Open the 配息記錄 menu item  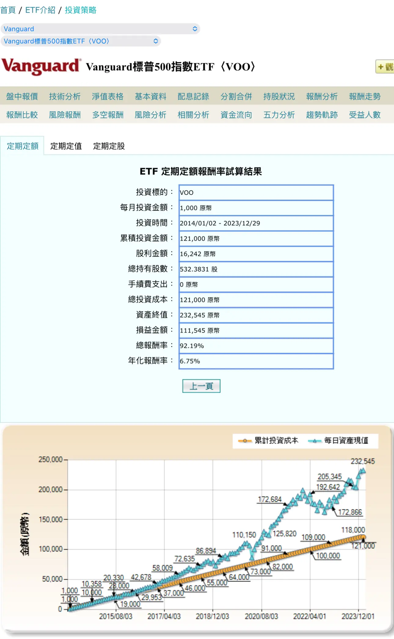(193, 97)
